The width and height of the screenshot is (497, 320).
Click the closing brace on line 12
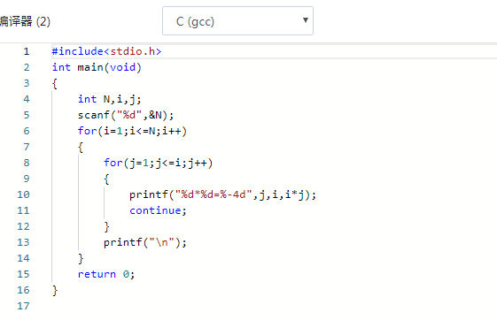click(x=106, y=227)
